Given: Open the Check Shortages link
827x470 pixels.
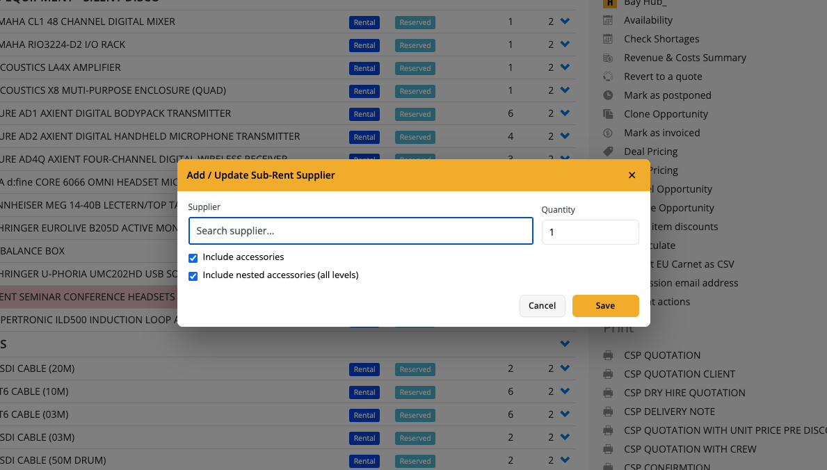Looking at the screenshot, I should click(x=661, y=39).
